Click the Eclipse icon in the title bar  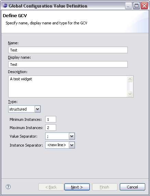pos(5,5)
